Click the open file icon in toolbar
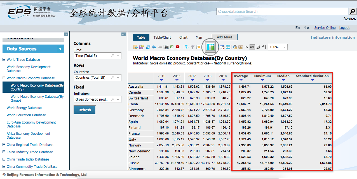 pyautogui.click(x=135, y=47)
